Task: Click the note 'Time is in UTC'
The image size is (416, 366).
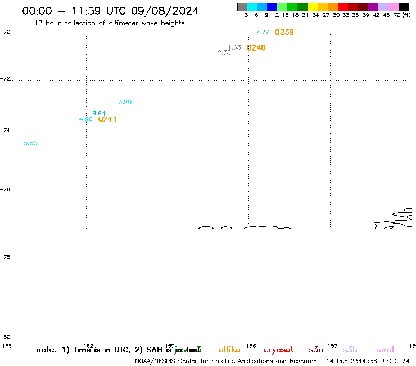Action: point(102,350)
